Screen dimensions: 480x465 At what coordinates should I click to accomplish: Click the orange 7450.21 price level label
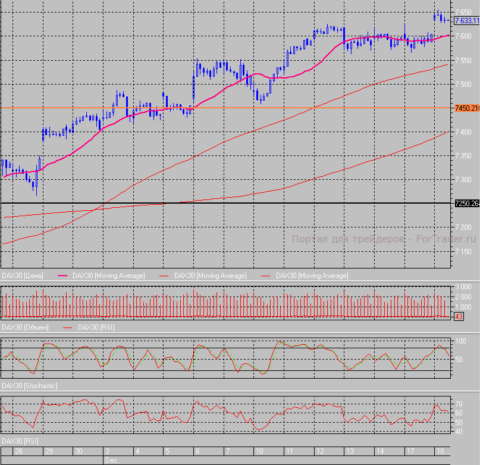coord(467,108)
